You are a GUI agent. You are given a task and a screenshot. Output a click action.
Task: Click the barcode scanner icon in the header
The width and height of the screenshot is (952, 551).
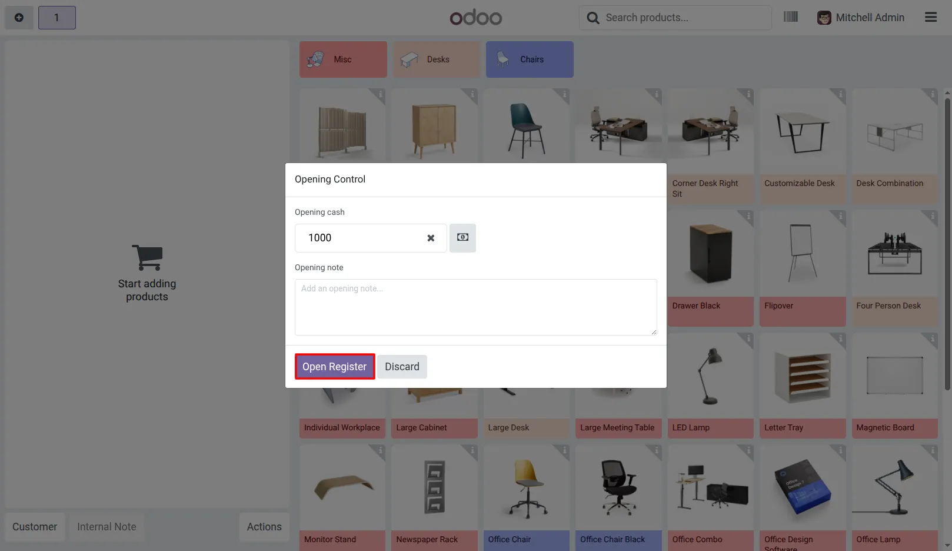coord(791,17)
